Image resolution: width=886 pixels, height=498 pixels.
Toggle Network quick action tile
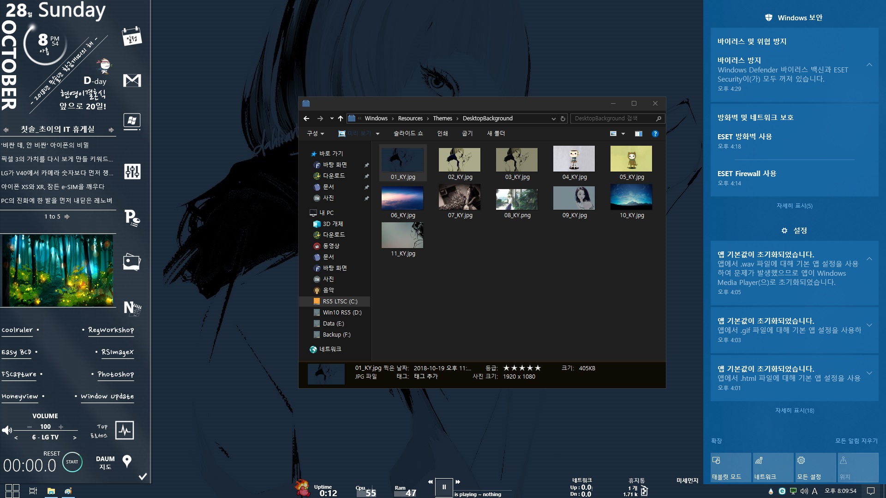tap(773, 467)
